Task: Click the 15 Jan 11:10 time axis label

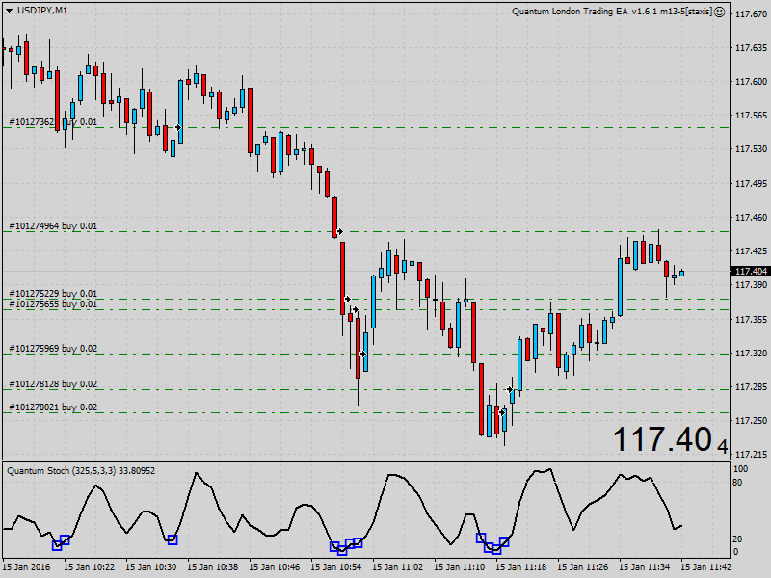Action: coord(460,566)
